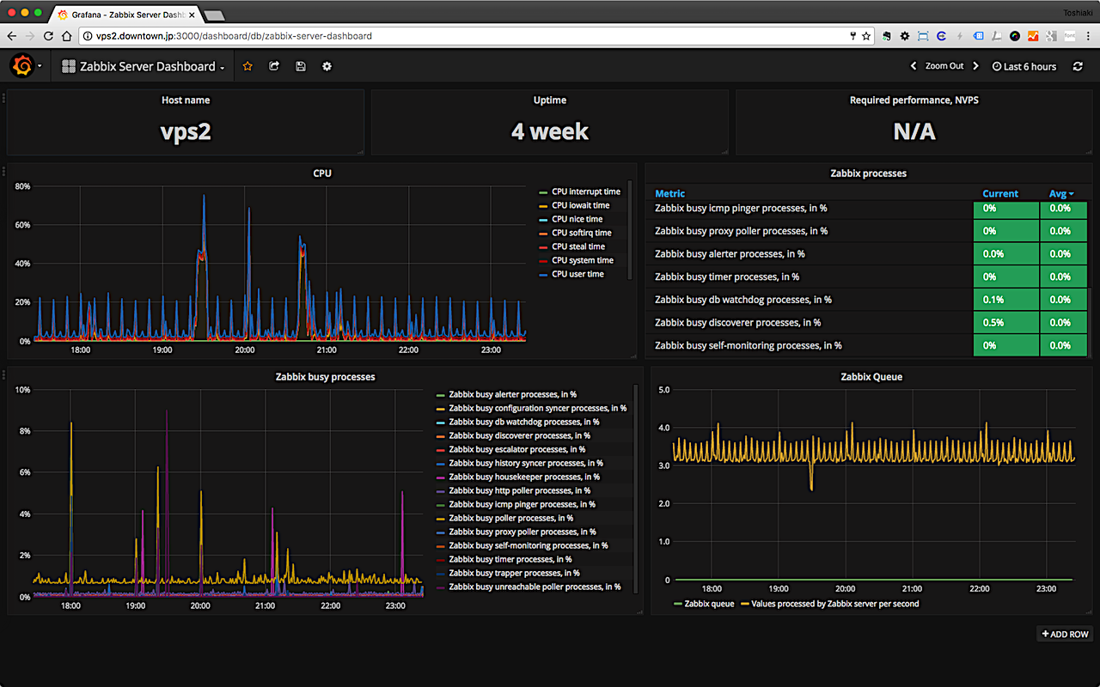This screenshot has height=687, width=1100.
Task: Toggle Zabbix busy escalator legend series
Action: (x=517, y=449)
